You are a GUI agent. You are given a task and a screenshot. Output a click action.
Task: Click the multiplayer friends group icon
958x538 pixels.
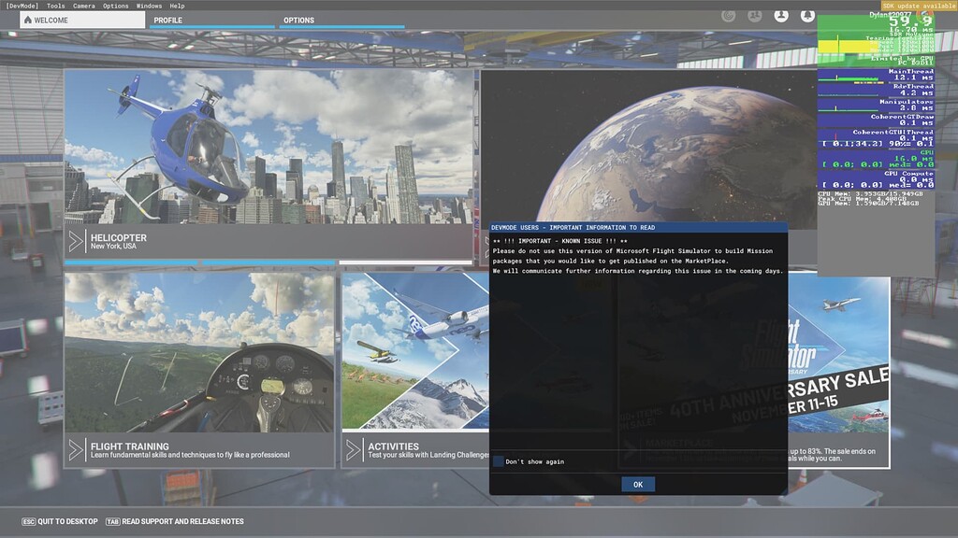[755, 16]
